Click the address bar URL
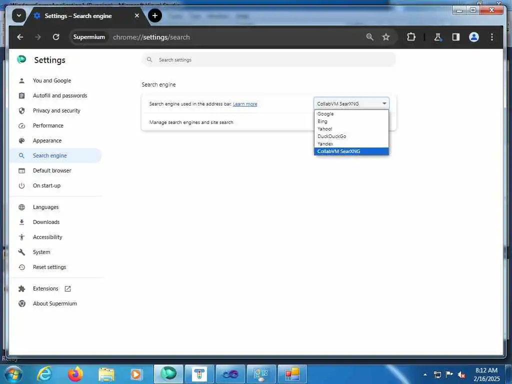 click(x=151, y=37)
